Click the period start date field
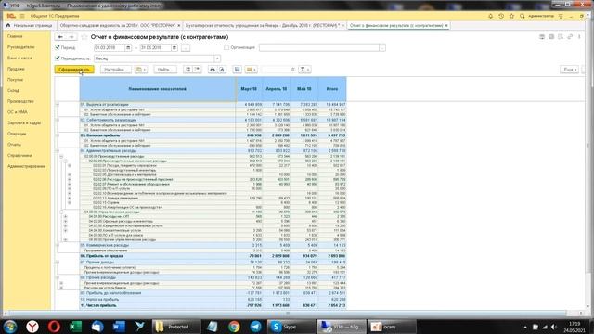594x334 pixels. tap(110, 47)
